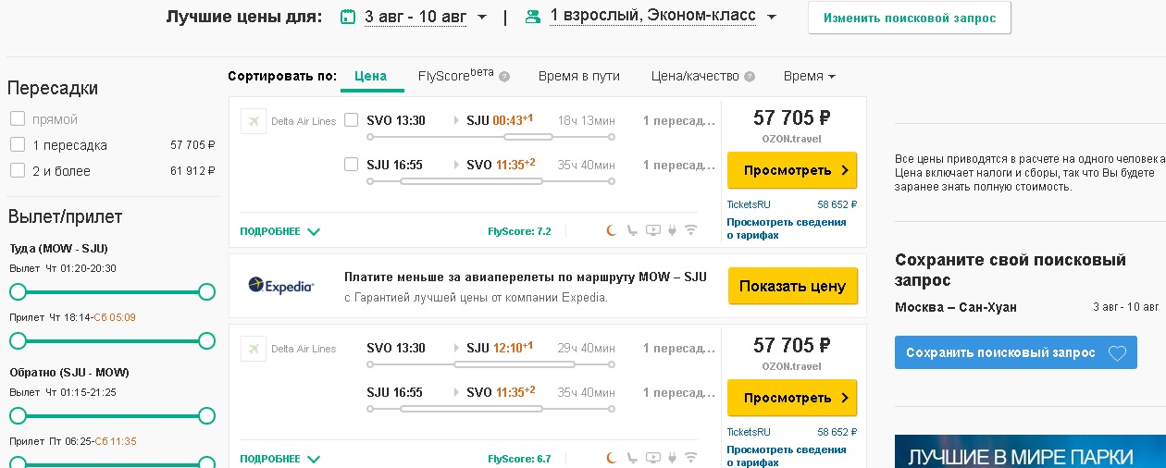
Task: Click the help icon beside Цена/качество
Action: pyautogui.click(x=750, y=77)
